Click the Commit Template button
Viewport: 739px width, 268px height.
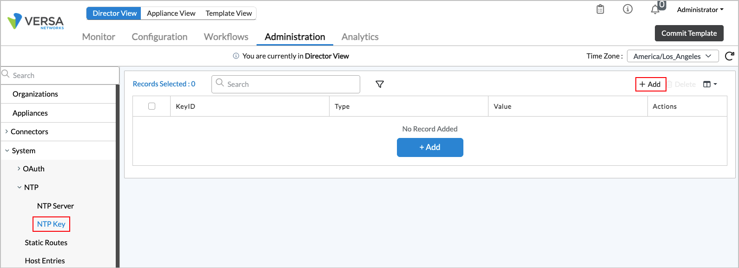689,33
